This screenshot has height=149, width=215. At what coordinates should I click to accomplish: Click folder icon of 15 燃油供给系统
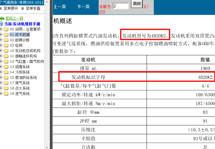click(x=6, y=77)
